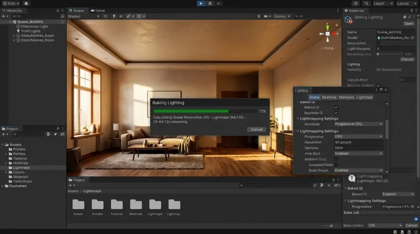The width and height of the screenshot is (420, 234).
Task: Open Lightmaps tab in Lighting window
Action: click(x=364, y=97)
